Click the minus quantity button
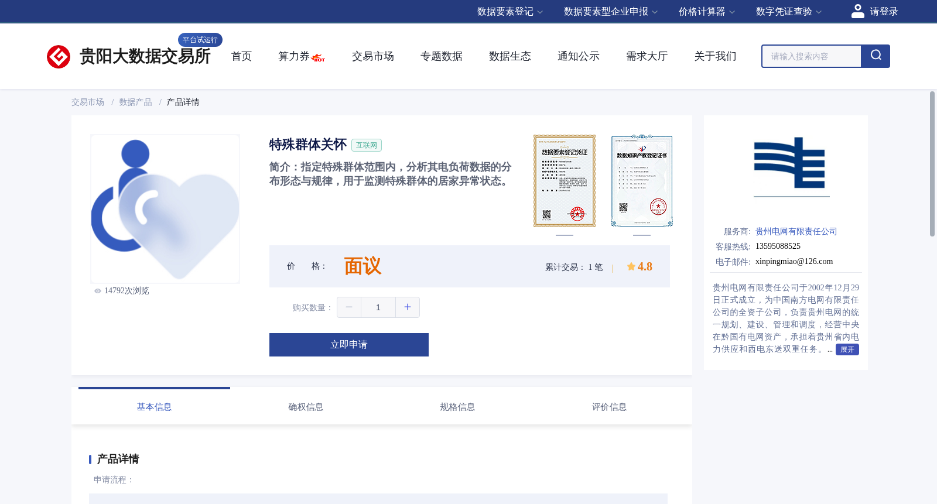The image size is (937, 504). coord(349,307)
